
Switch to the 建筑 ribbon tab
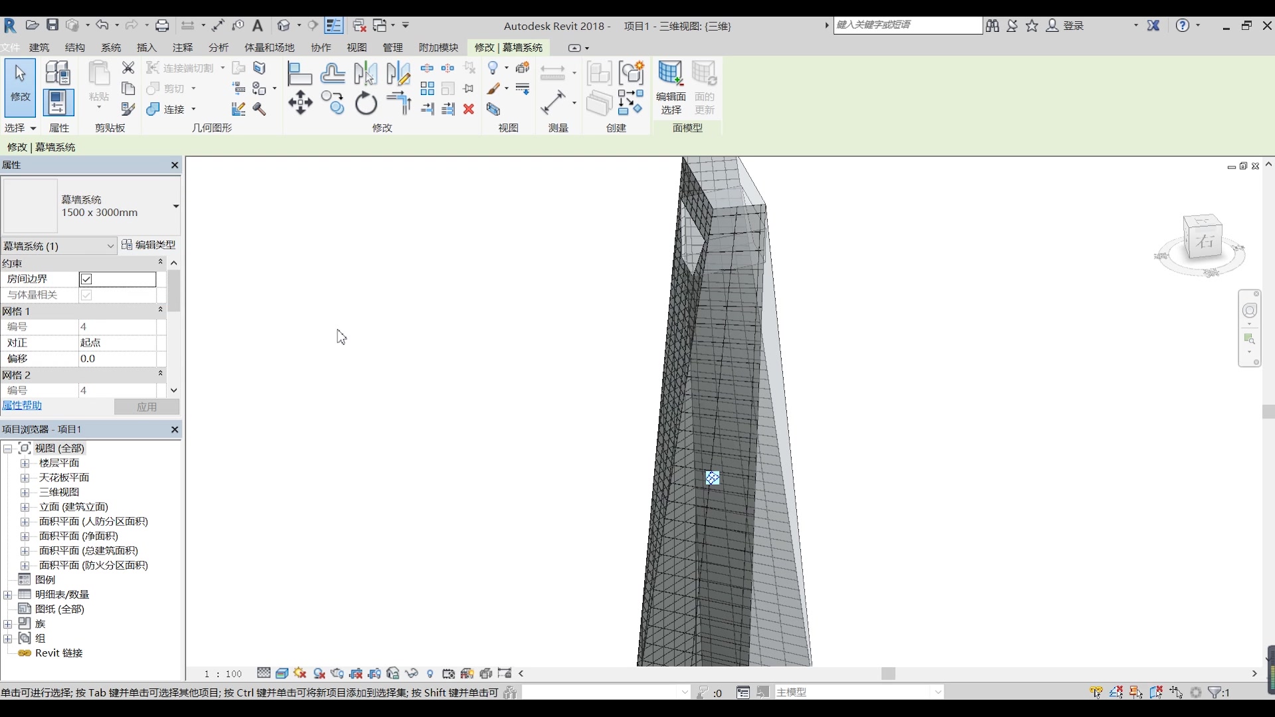pos(38,47)
